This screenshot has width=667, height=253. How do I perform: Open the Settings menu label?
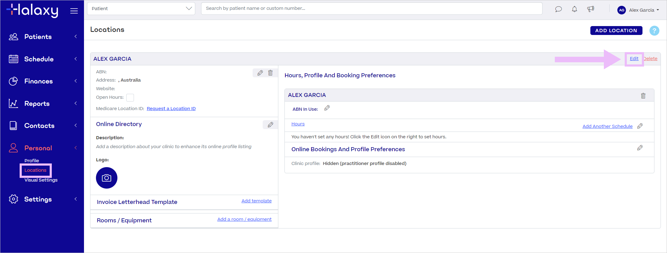pos(38,199)
